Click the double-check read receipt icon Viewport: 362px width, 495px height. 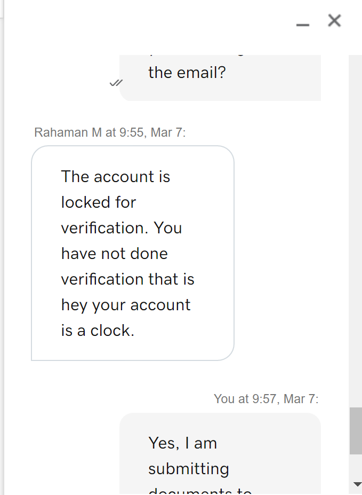[116, 83]
